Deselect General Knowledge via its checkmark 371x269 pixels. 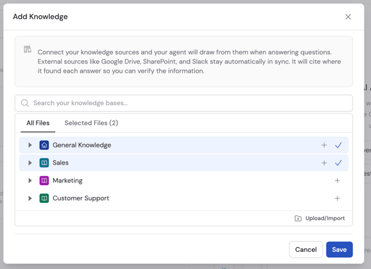(339, 145)
